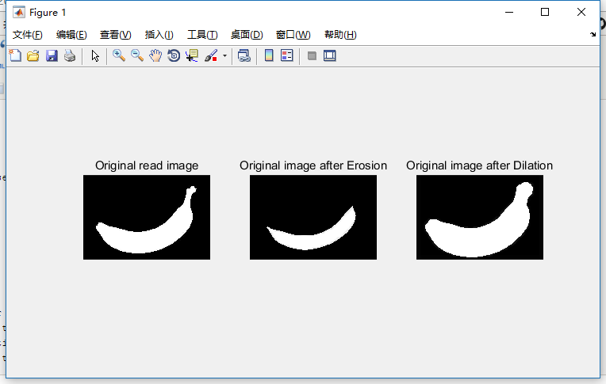Activate the Zoom In magnifier tool
606x384 pixels.
[119, 55]
